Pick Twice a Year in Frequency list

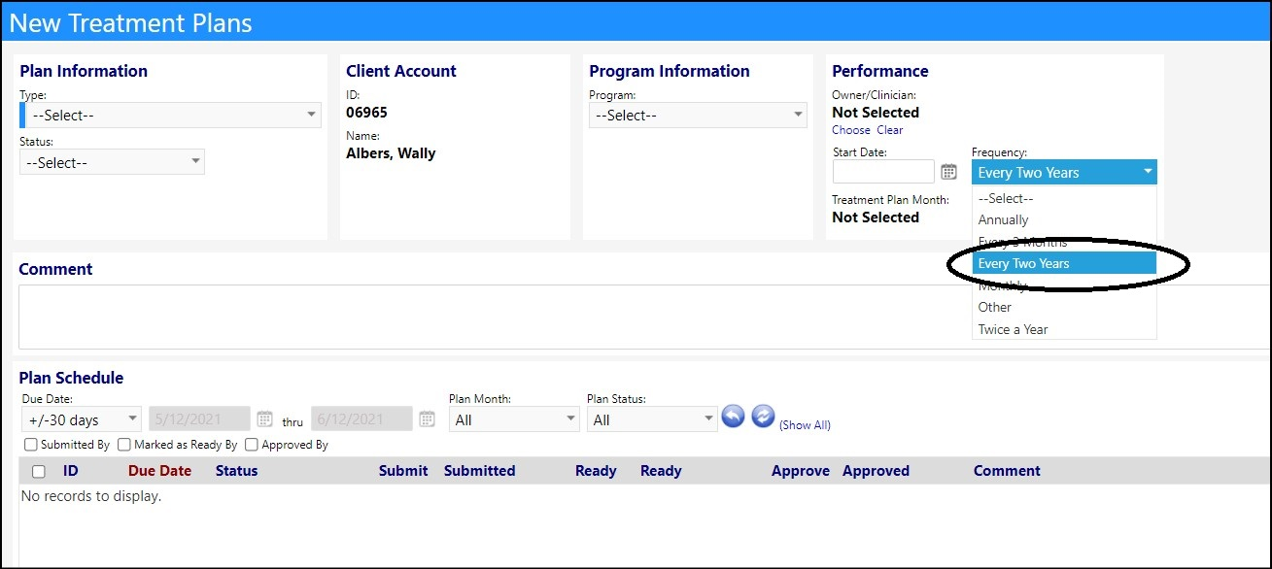click(1064, 329)
